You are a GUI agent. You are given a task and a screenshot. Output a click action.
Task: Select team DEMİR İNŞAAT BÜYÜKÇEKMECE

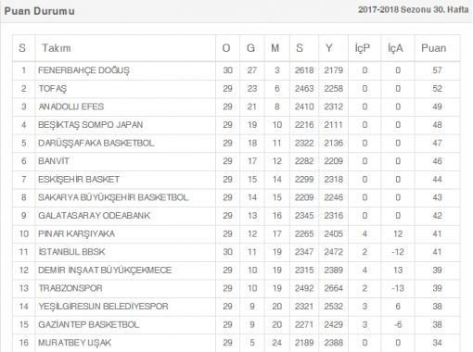tap(105, 270)
